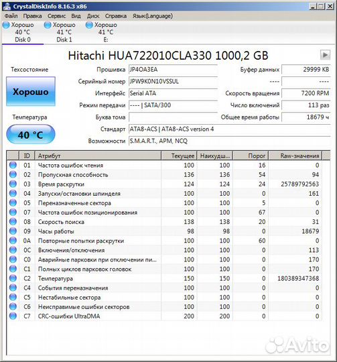Click the ID column header
Image resolution: width=337 pixels, height=362 pixels.
(x=27, y=156)
